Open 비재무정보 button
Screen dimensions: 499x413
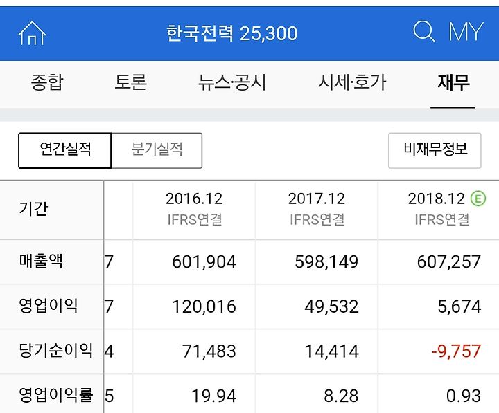tap(435, 151)
